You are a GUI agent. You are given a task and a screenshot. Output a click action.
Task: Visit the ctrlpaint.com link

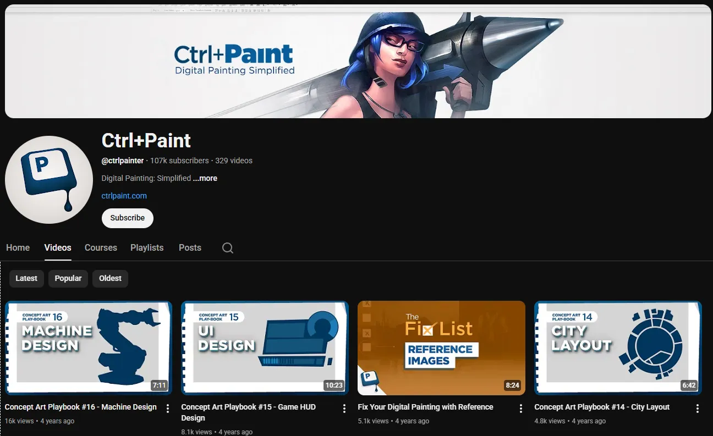[x=124, y=196]
